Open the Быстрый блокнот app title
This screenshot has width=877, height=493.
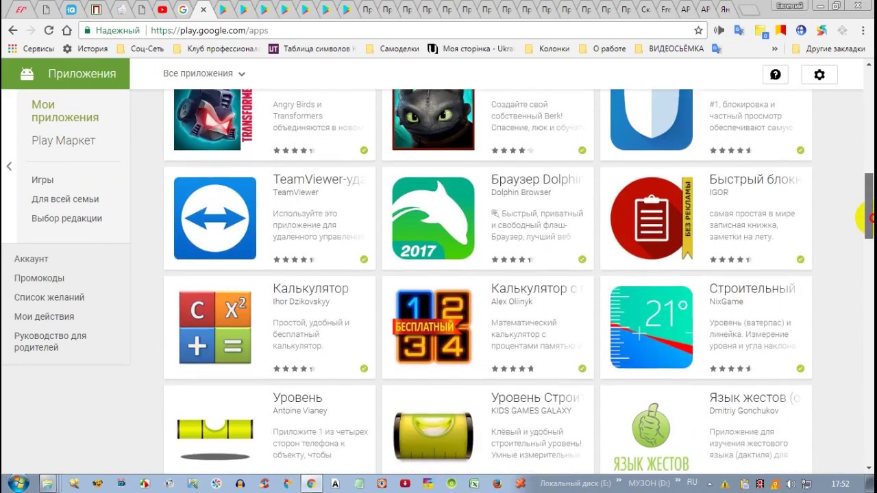(755, 179)
